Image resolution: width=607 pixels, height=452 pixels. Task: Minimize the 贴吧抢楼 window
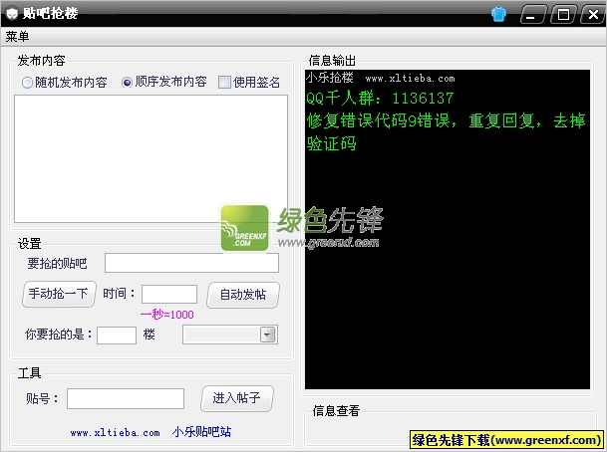coord(532,15)
